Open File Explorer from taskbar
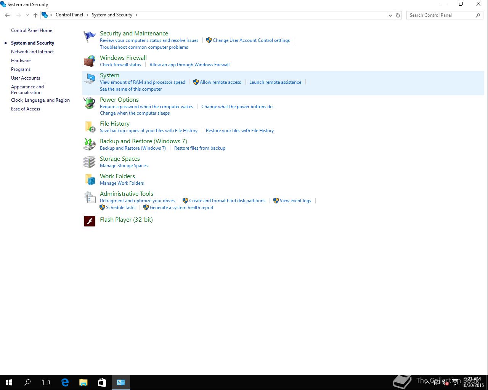488x390 pixels. click(83, 382)
